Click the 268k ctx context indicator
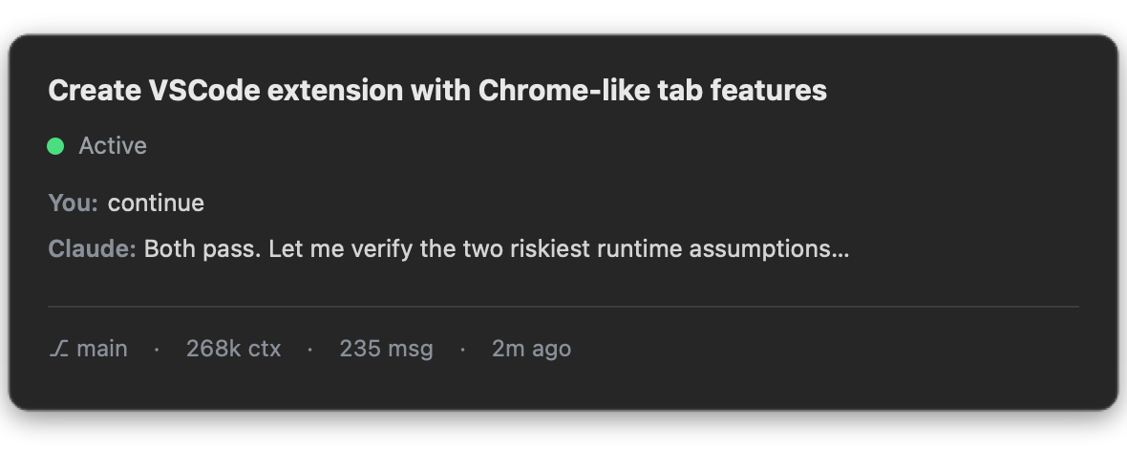Viewport: 1127px width, 449px height. tap(234, 349)
